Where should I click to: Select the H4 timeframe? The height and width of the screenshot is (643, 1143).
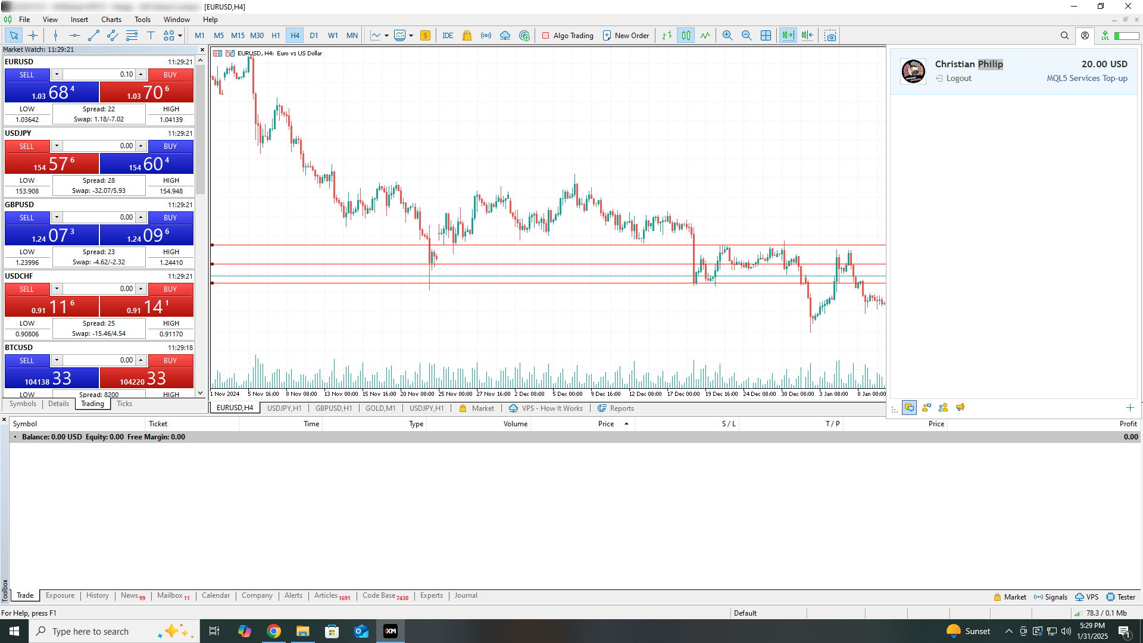[x=295, y=36]
